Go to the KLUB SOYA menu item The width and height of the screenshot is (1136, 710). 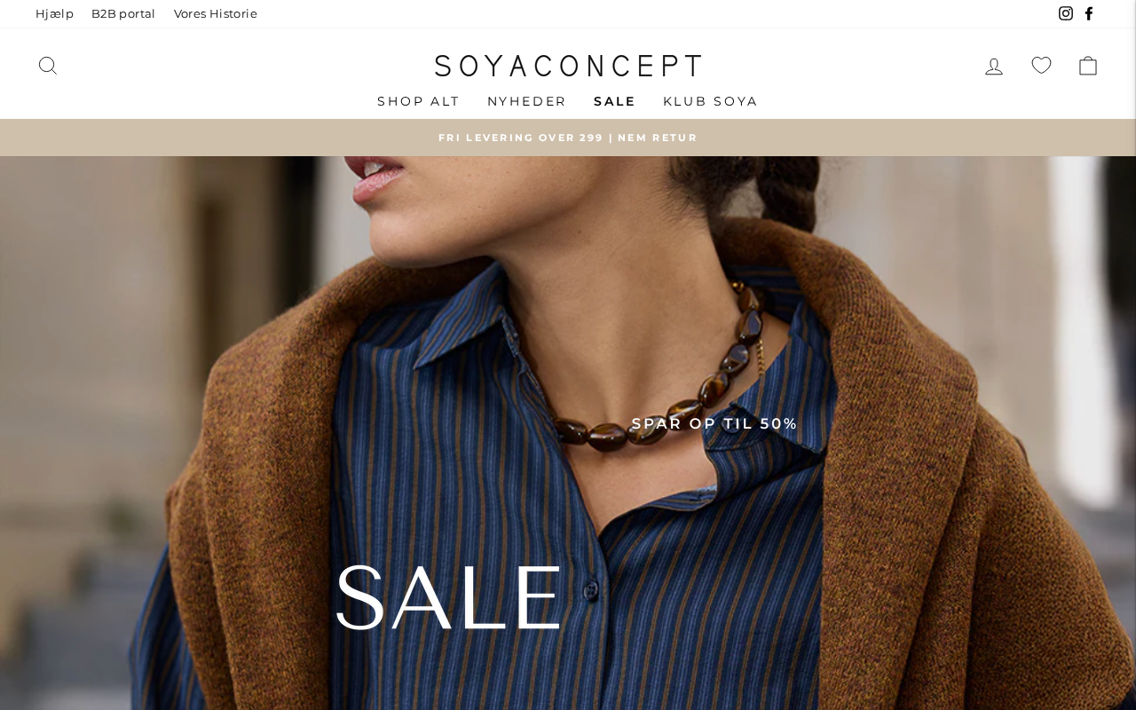[710, 101]
